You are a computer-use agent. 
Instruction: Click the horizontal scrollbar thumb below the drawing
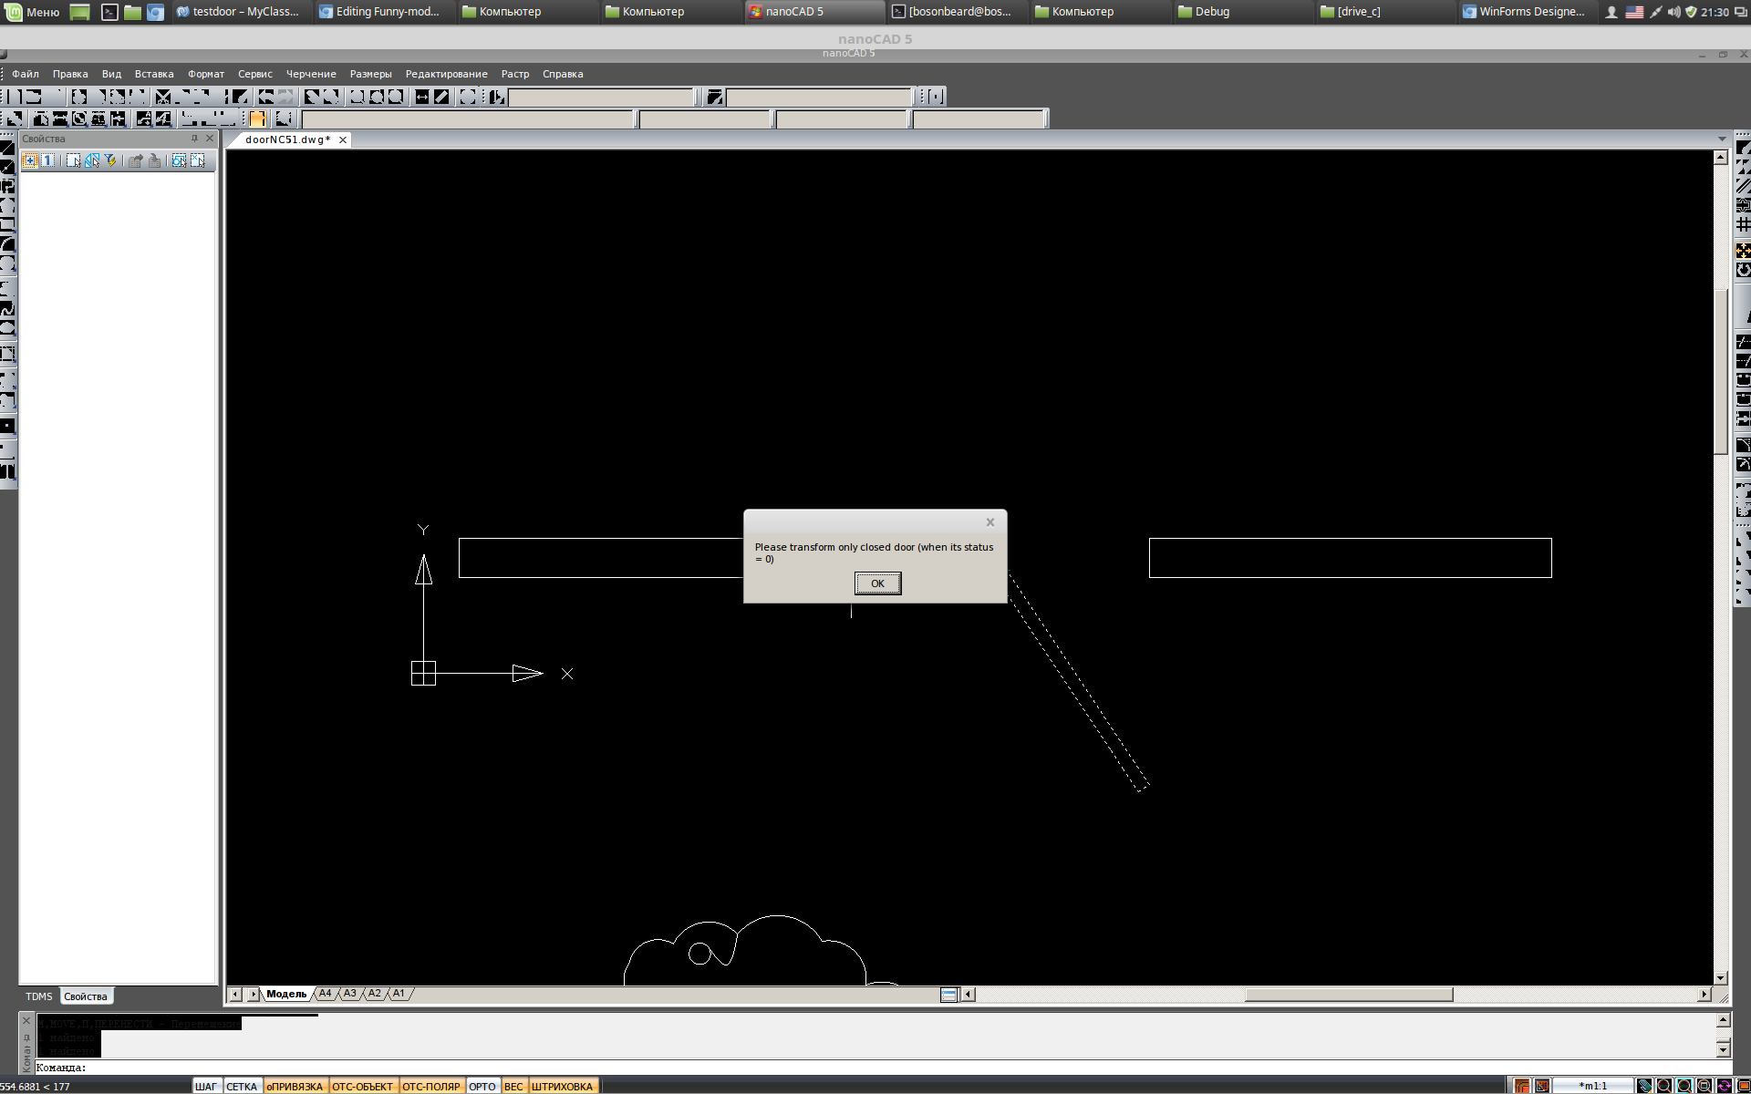pyautogui.click(x=1348, y=995)
